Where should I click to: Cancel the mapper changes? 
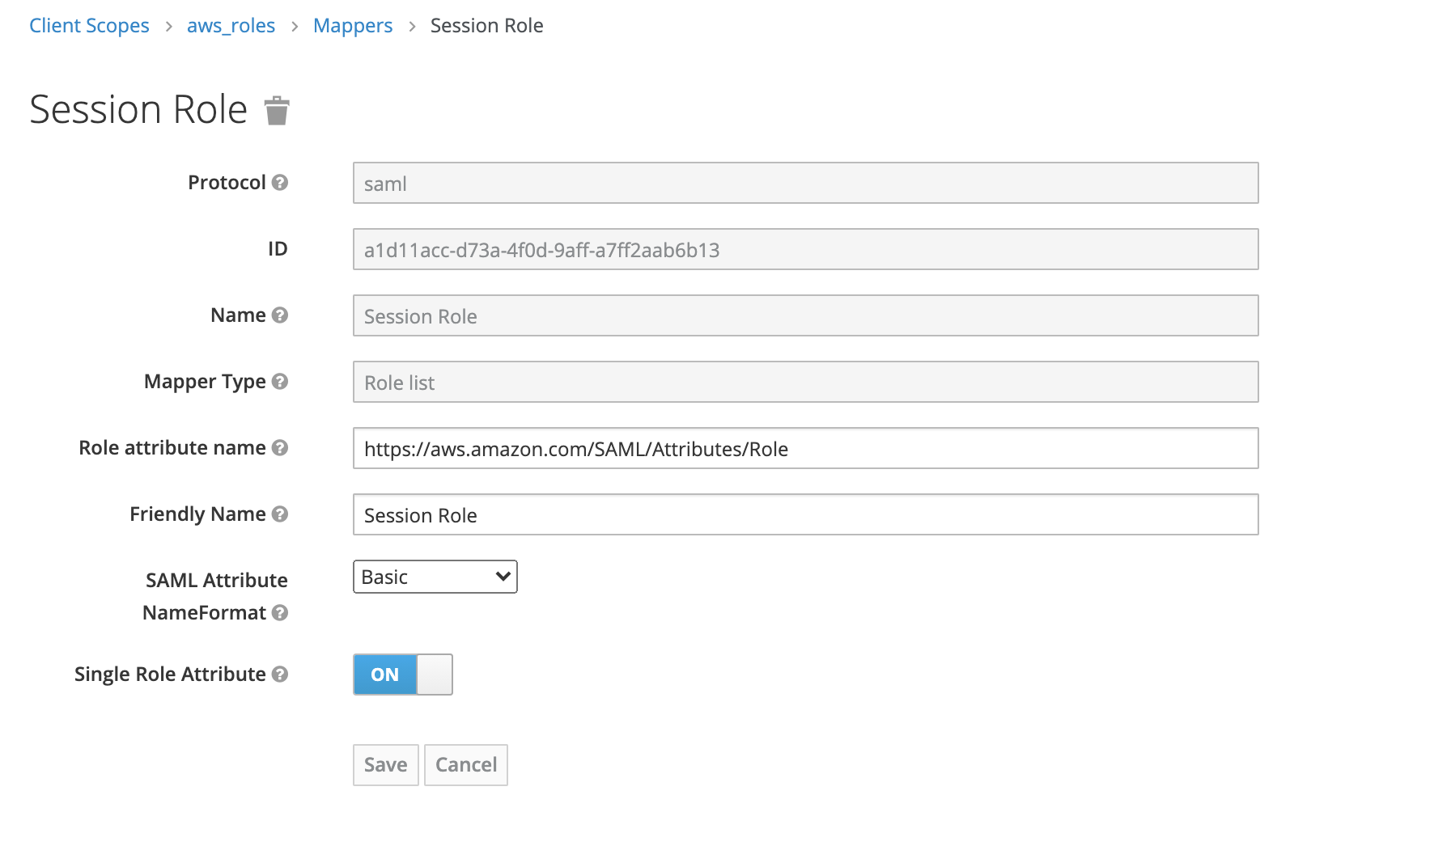466,765
